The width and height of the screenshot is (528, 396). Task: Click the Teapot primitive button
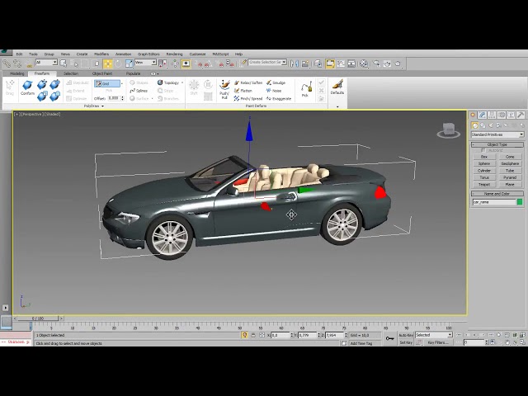(484, 184)
